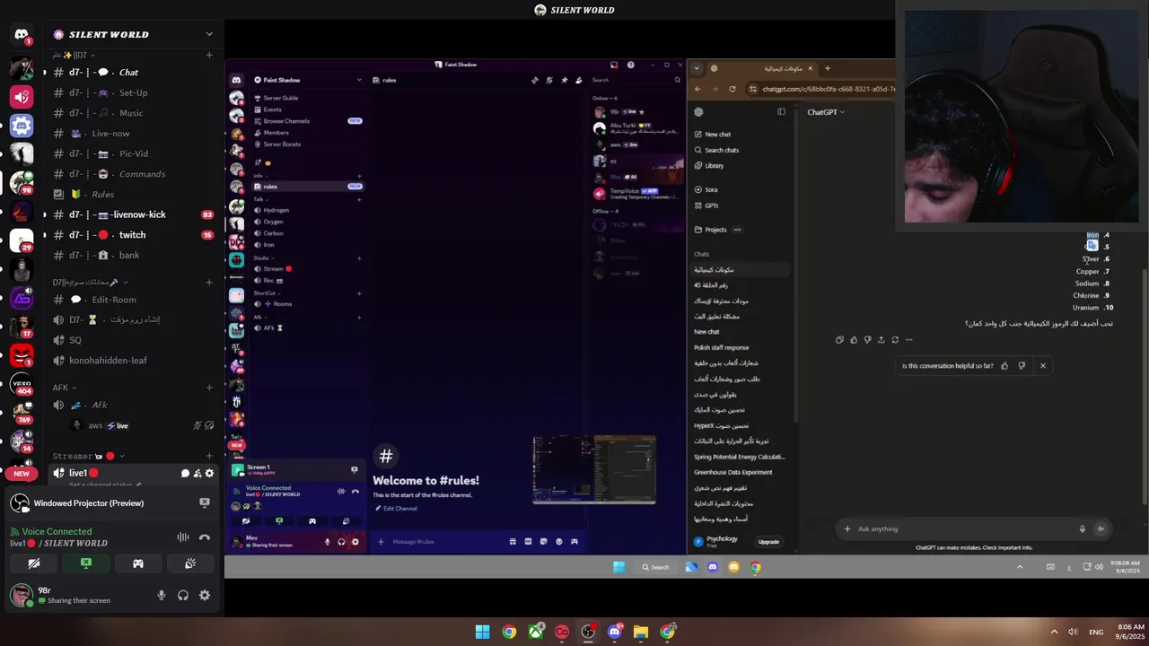Open the Music channel

(x=133, y=113)
